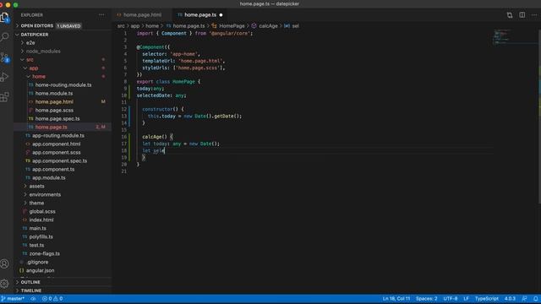The width and height of the screenshot is (541, 304).
Task: Click TypeScript version '4.0.3' in status bar
Action: tap(510, 298)
